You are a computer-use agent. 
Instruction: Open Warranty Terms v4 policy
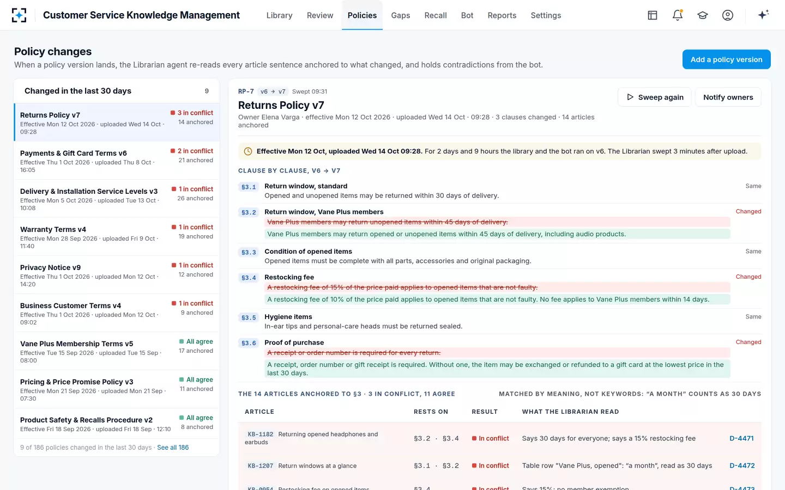117,237
